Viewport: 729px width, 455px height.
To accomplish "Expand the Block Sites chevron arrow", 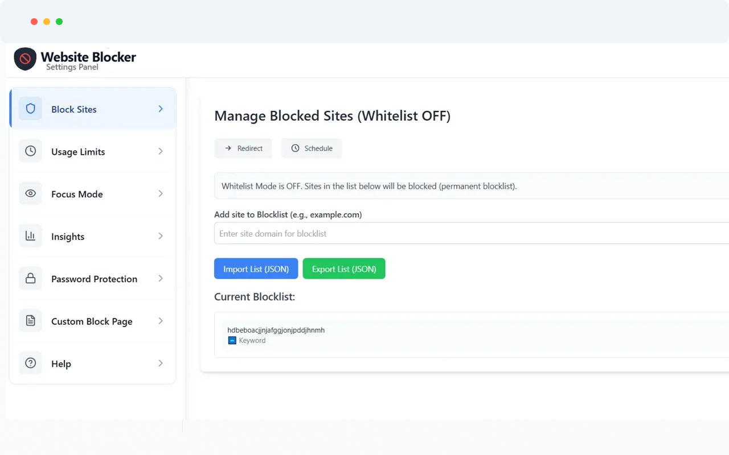I will (161, 109).
